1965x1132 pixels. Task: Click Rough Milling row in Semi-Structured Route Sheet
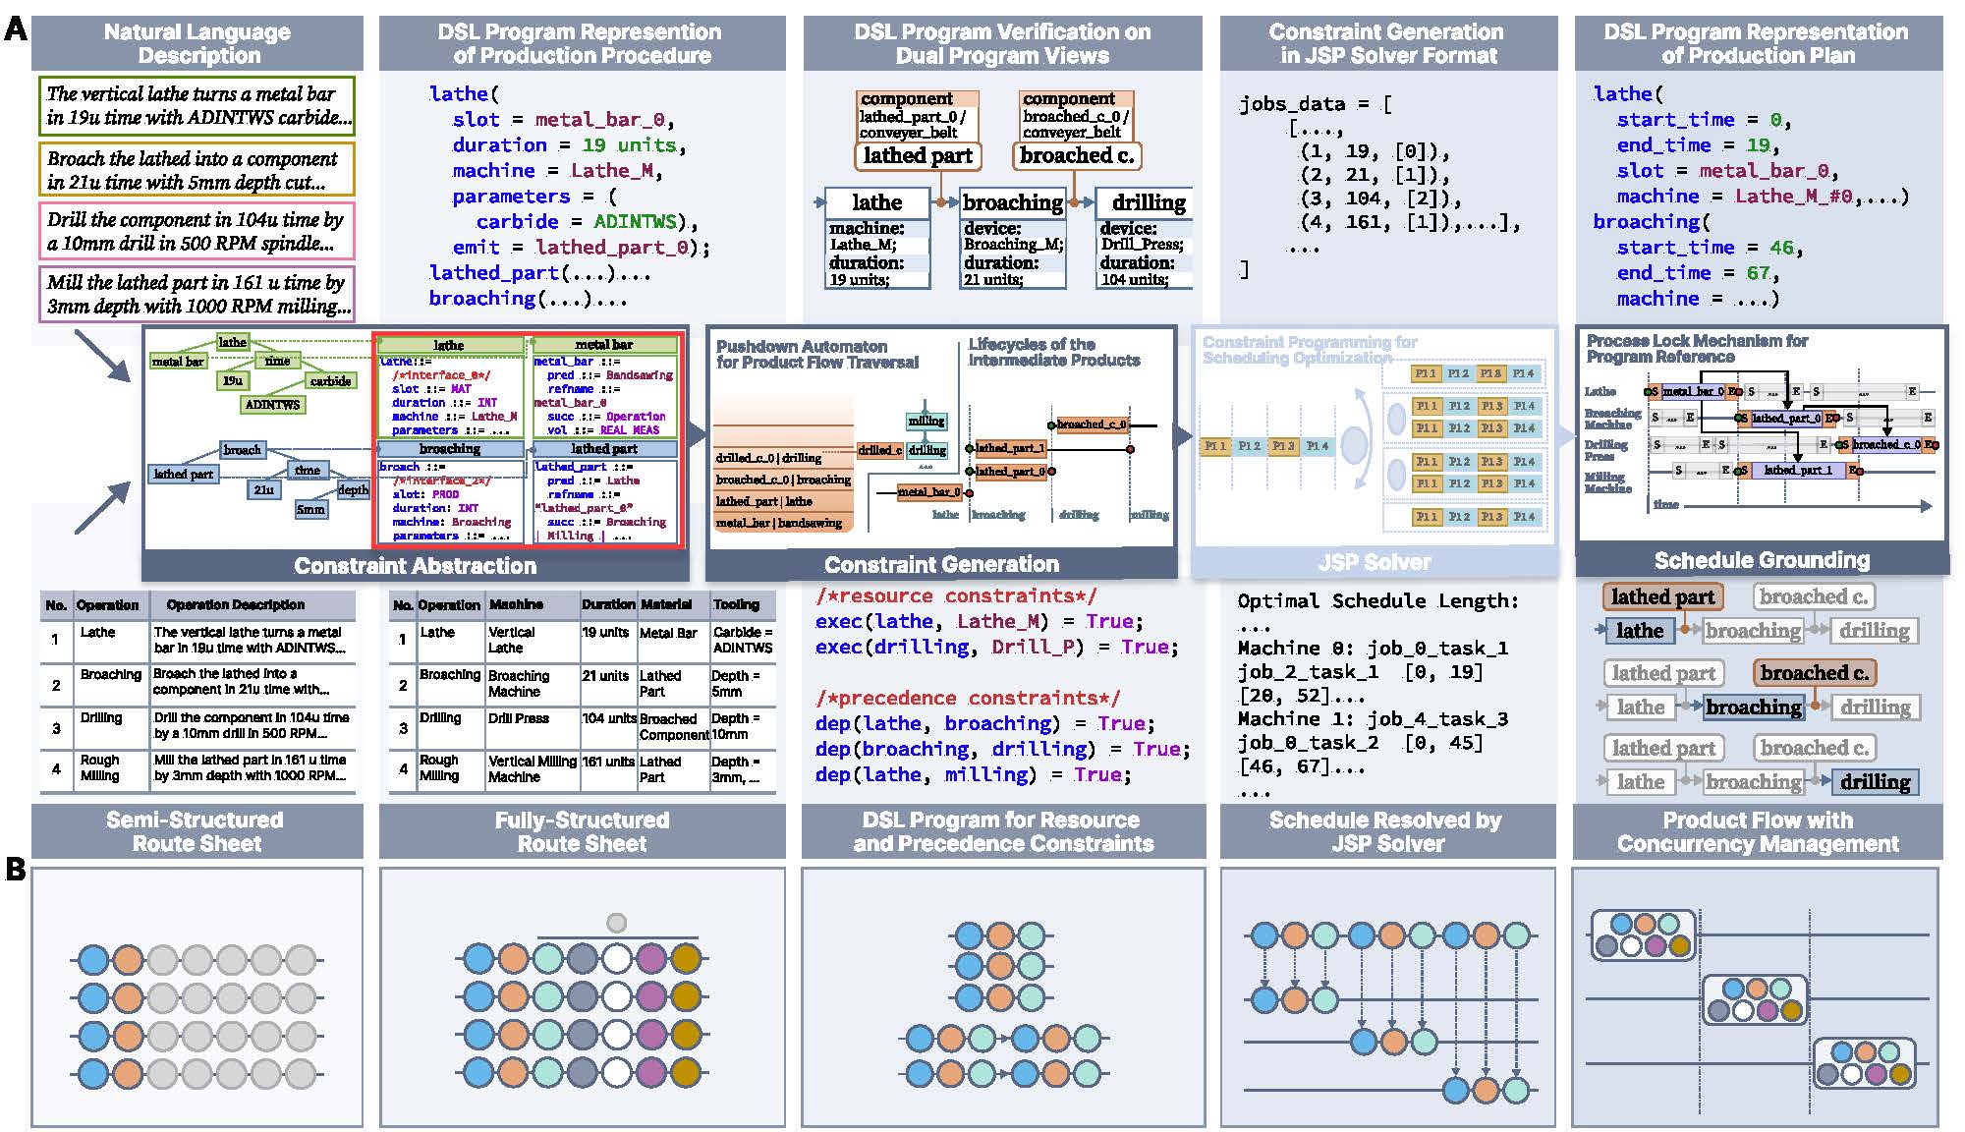point(197,767)
